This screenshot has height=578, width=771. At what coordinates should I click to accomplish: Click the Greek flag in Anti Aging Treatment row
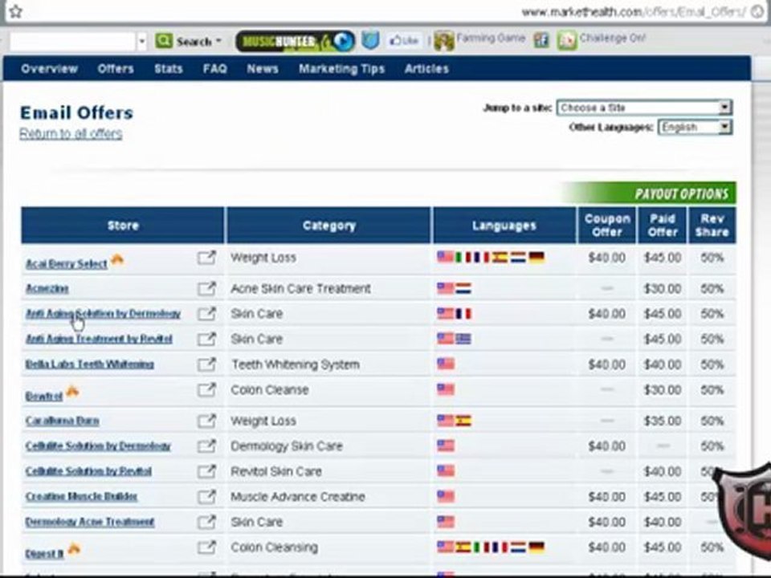point(463,339)
